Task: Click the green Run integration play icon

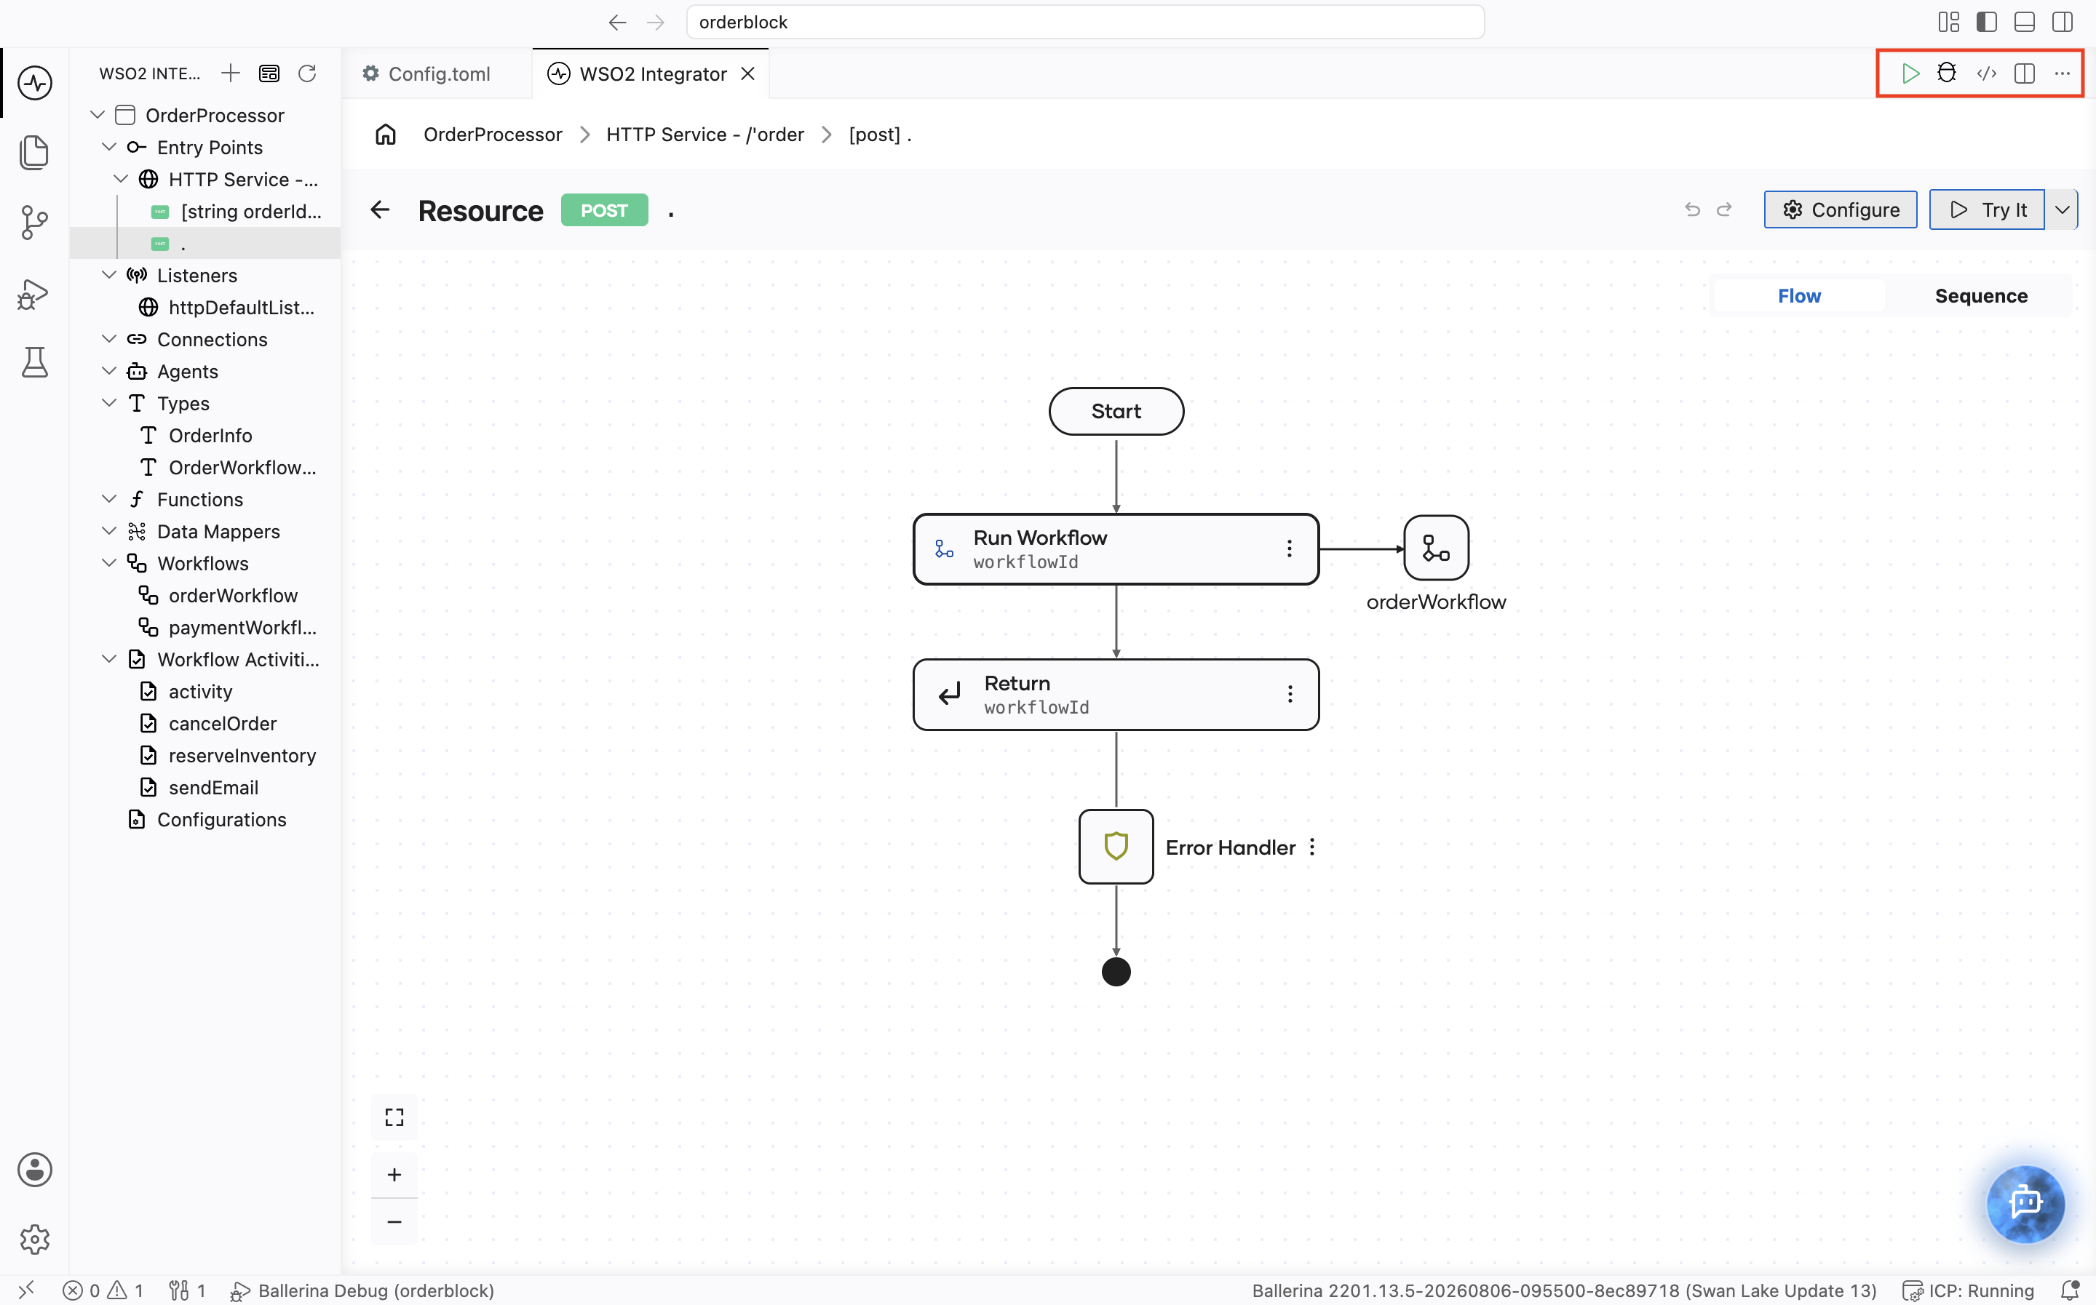Action: pos(1910,73)
